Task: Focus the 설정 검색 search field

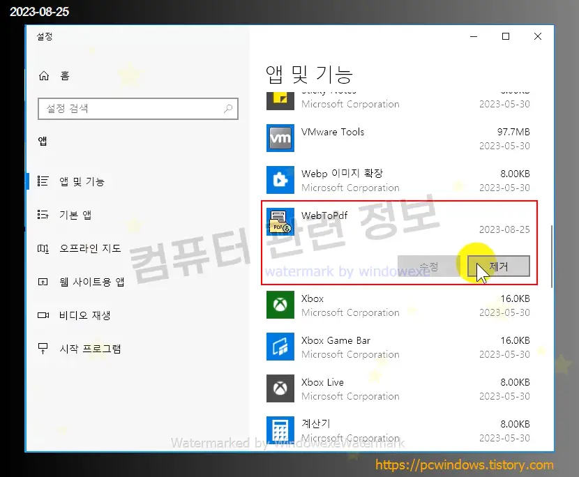Action: pyautogui.click(x=138, y=109)
